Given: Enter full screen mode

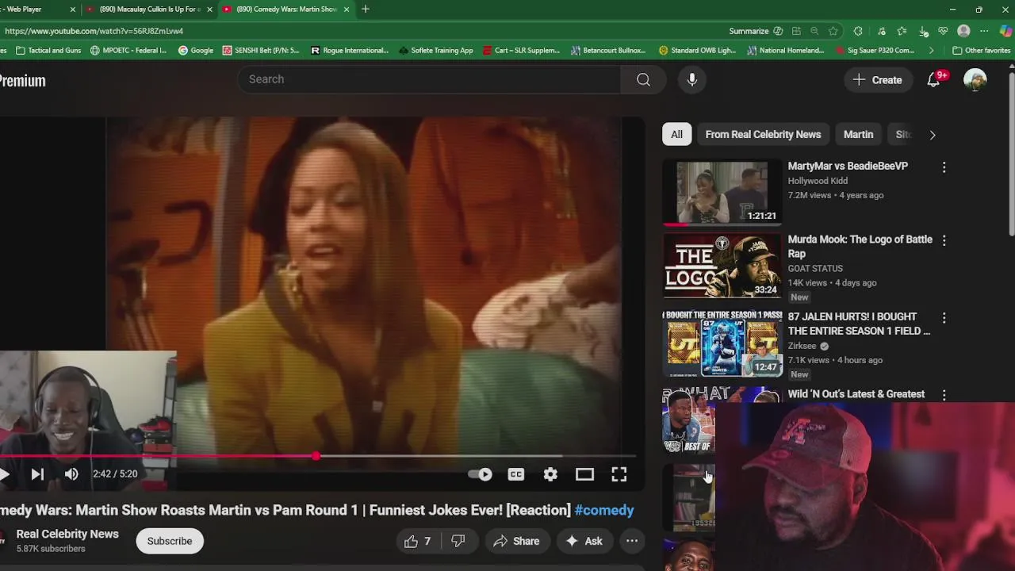Looking at the screenshot, I should (619, 474).
